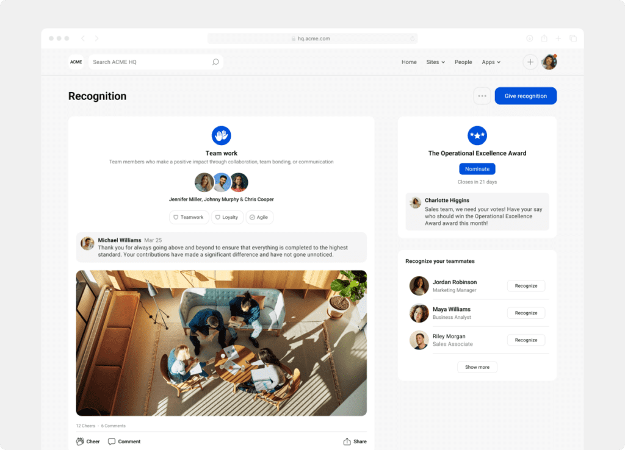Click Chris Cooper's avatar
The height and width of the screenshot is (450, 625).
239,182
